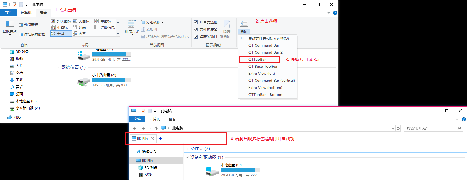Click hide selected items icon

click(x=227, y=24)
